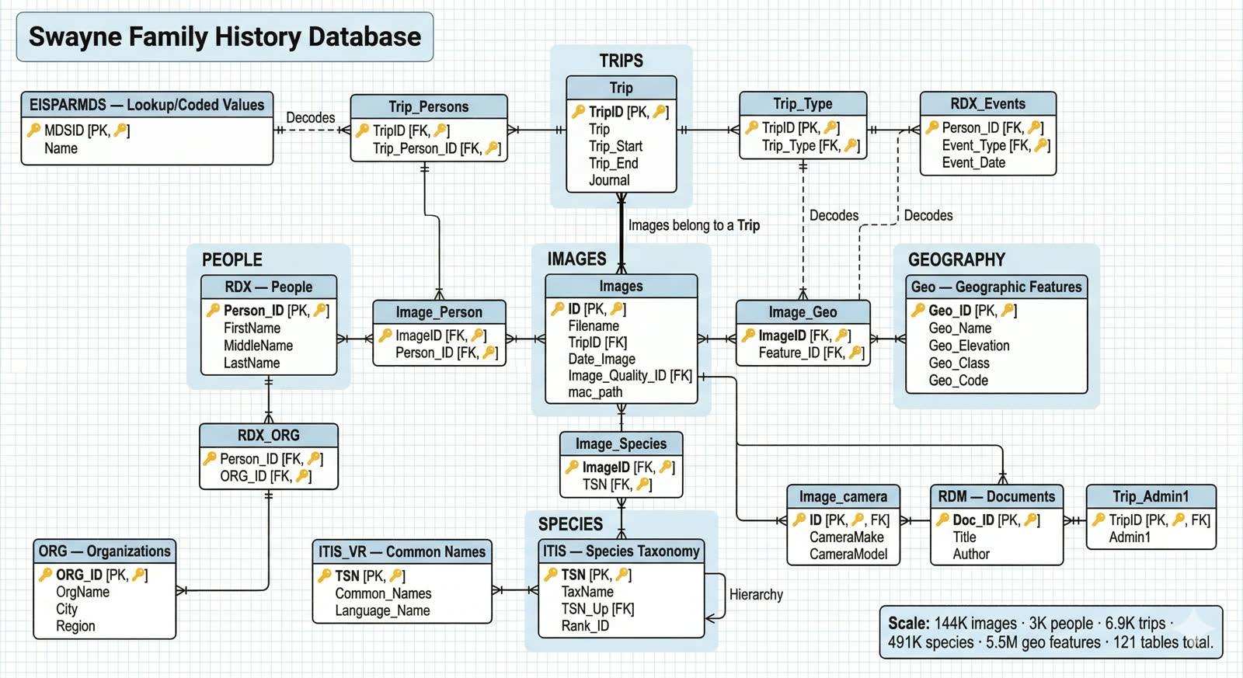The width and height of the screenshot is (1243, 678).
Task: Select ITIS_VR — Common Names header
Action: click(402, 552)
